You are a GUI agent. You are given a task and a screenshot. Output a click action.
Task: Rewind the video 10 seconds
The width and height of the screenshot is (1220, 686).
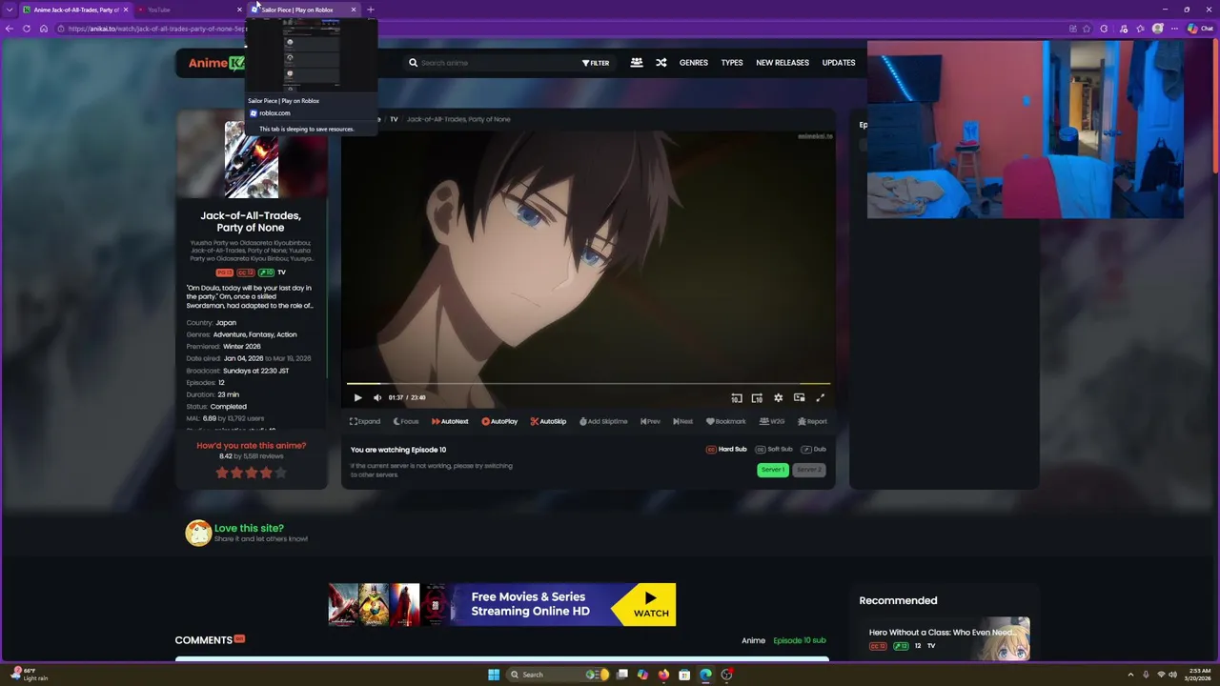click(737, 397)
